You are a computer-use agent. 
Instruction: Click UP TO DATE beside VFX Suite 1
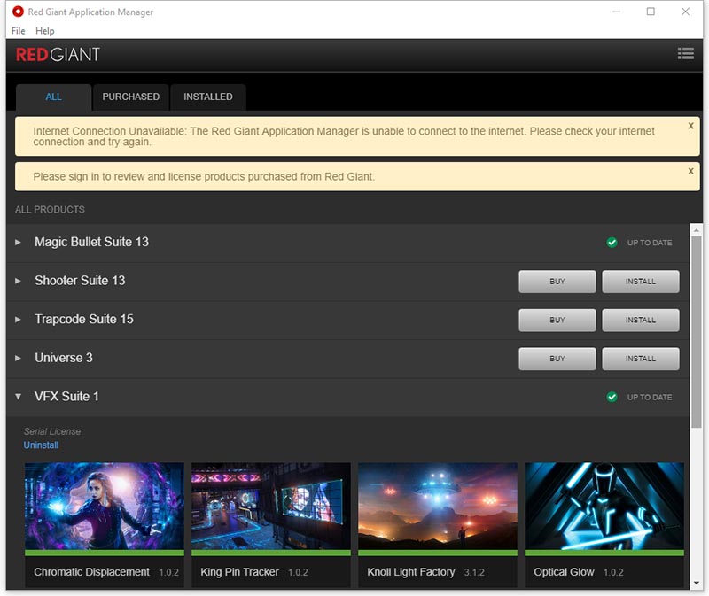(650, 397)
